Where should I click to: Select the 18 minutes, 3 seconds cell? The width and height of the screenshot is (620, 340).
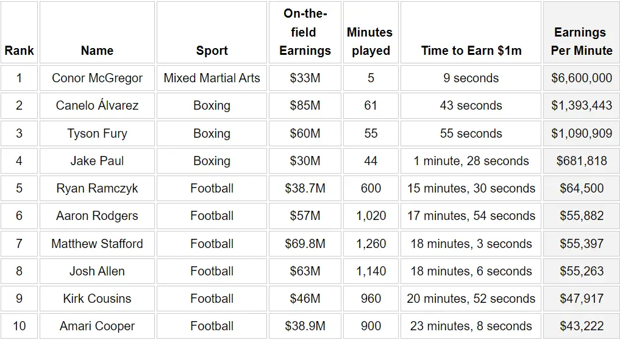(x=471, y=244)
